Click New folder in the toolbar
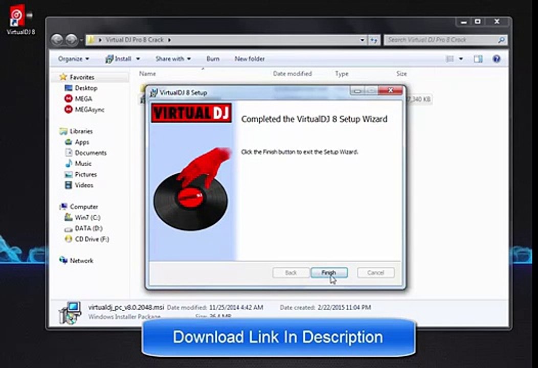This screenshot has width=538, height=368. (250, 59)
